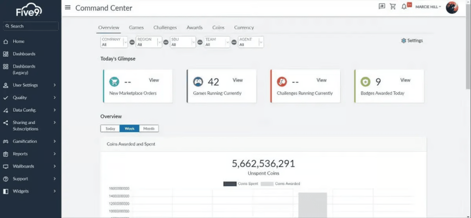Open the chat message icon in header
This screenshot has width=471, height=218.
pyautogui.click(x=382, y=7)
